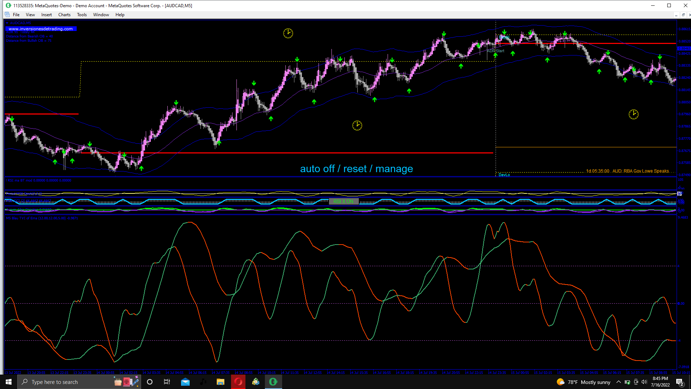Click the clock icon at chart center
This screenshot has width=691, height=389.
point(357,125)
